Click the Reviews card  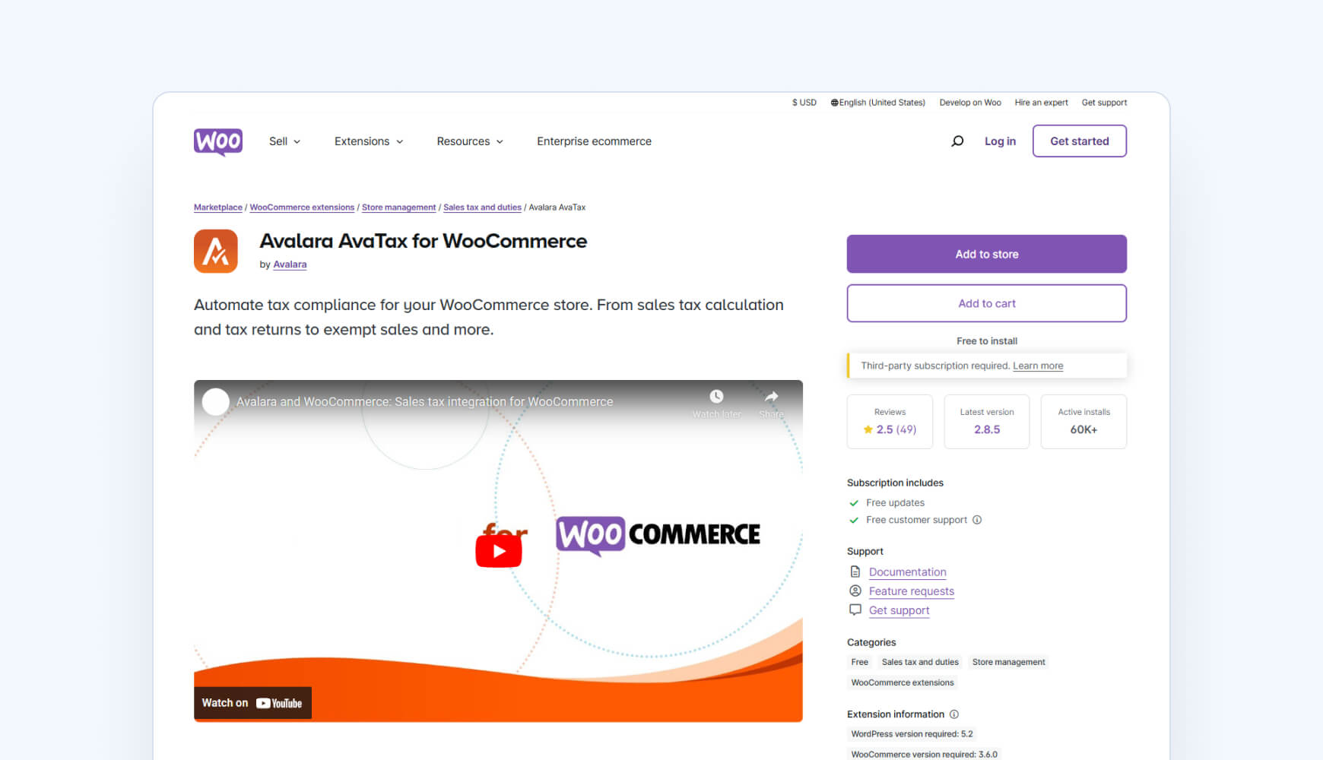click(890, 422)
